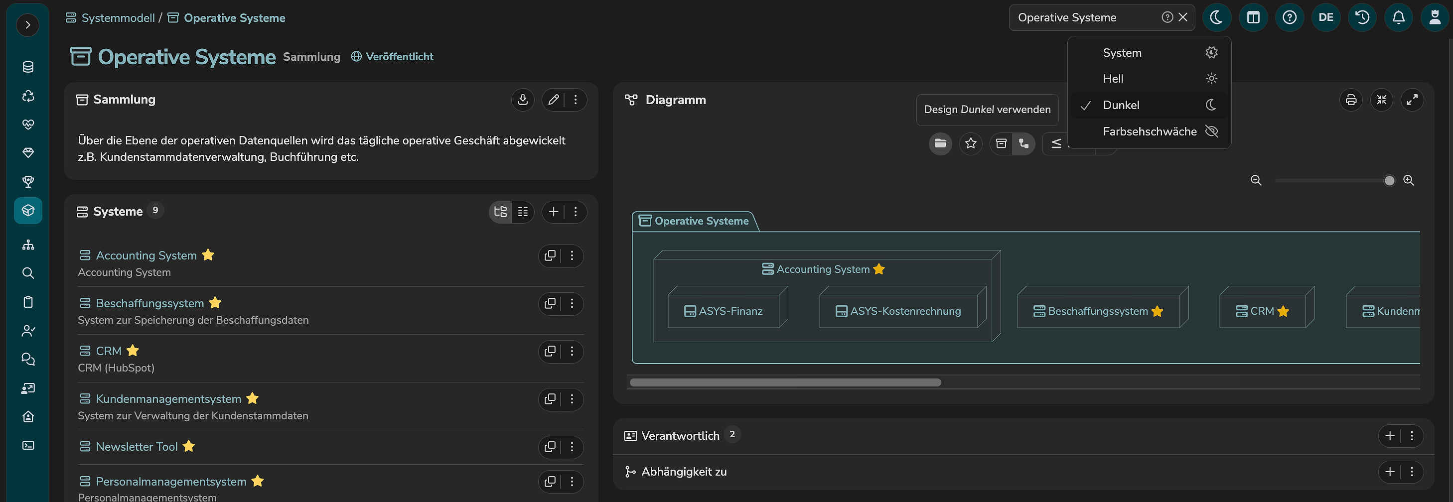Click the zoom in magnifier on diagram
Image resolution: width=1453 pixels, height=502 pixels.
pos(1408,180)
